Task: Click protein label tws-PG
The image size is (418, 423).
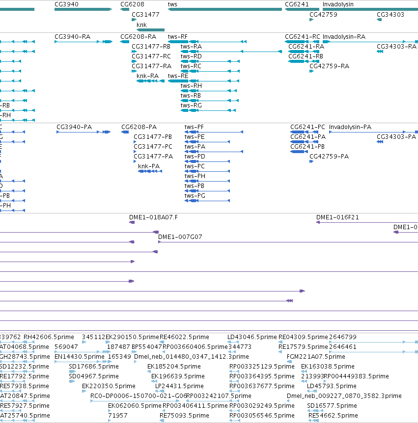Action: (195, 196)
